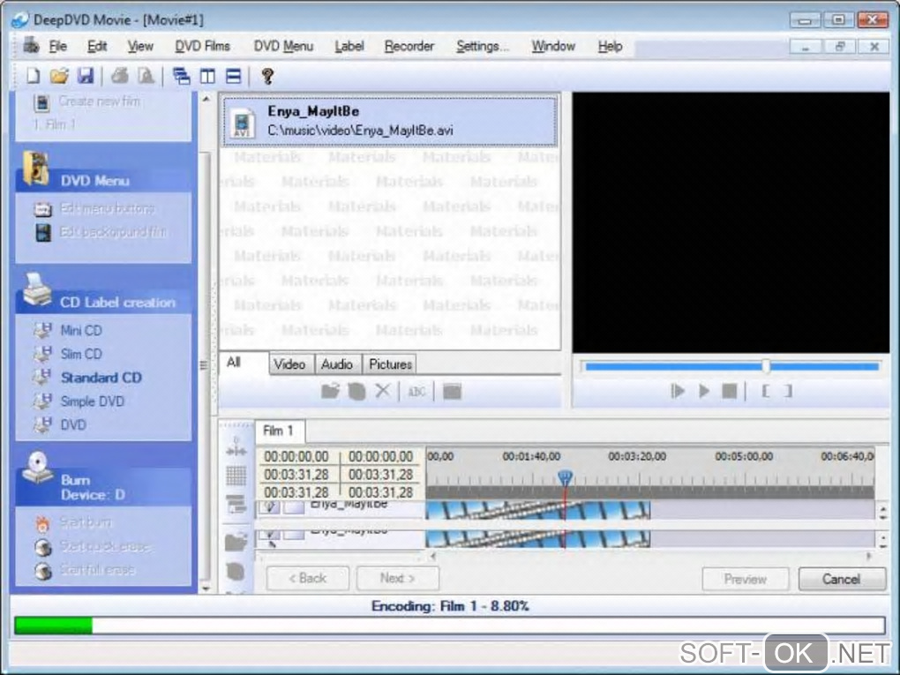This screenshot has height=675, width=900.
Task: Click the Tile horizontally toolbar icon
Action: pos(234,76)
